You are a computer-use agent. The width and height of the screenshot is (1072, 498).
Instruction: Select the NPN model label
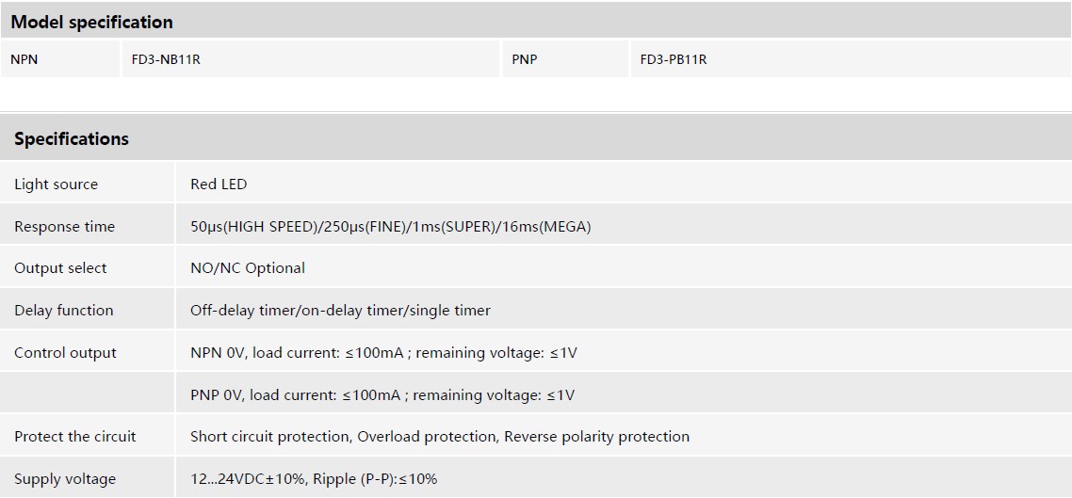[24, 59]
